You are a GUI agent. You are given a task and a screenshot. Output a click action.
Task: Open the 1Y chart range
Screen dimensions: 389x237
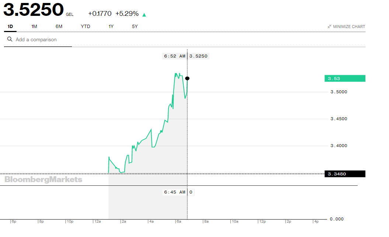[111, 27]
